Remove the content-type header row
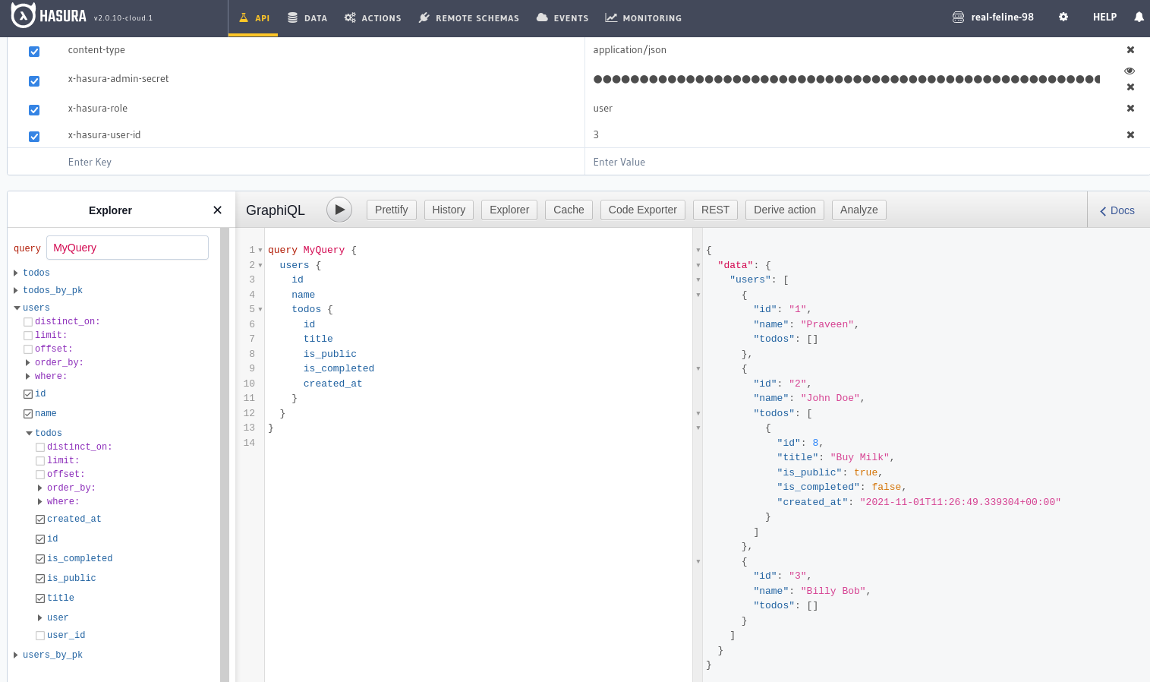This screenshot has width=1150, height=682. point(1130,50)
